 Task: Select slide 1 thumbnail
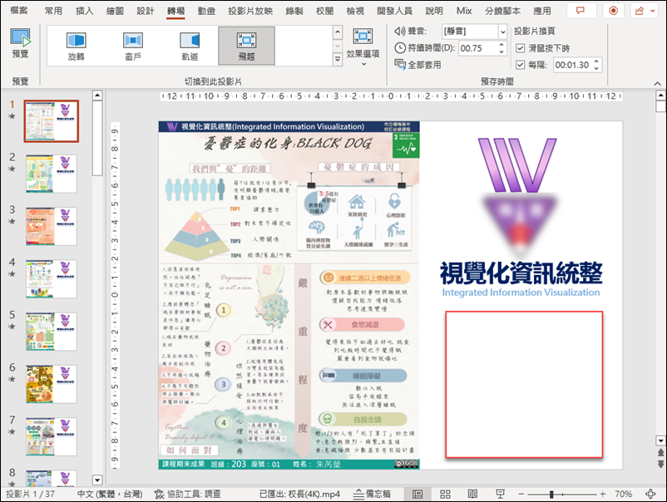click(x=51, y=121)
